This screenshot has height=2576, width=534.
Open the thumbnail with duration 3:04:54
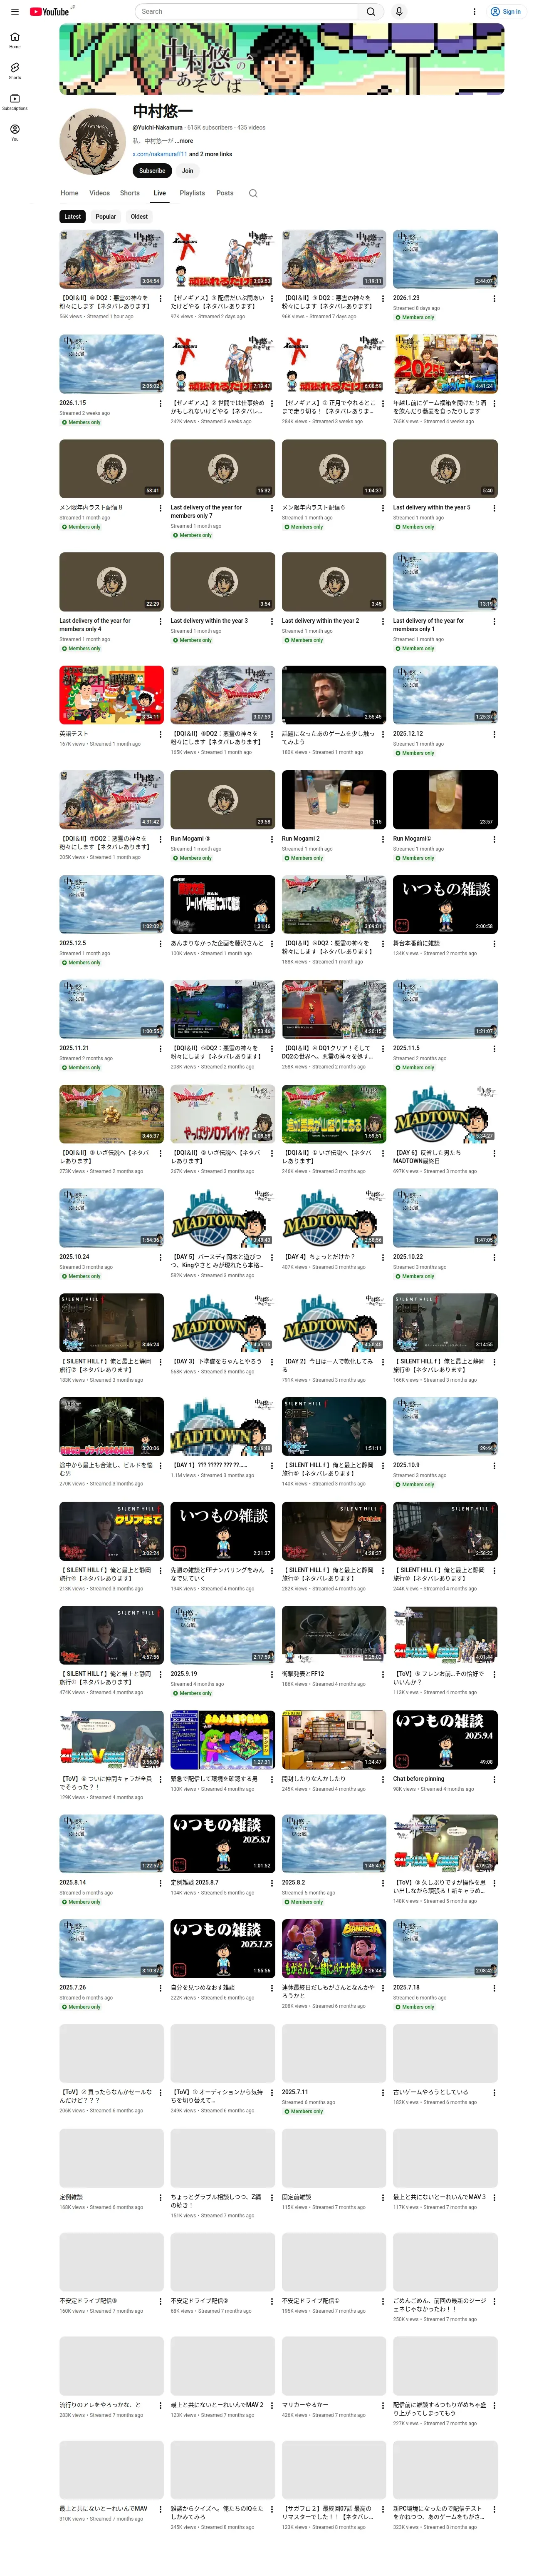(x=112, y=259)
